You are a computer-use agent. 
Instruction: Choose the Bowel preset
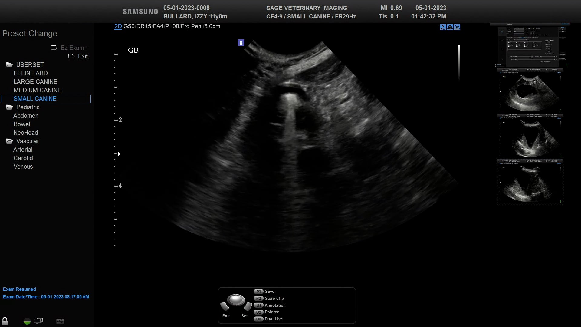(22, 124)
